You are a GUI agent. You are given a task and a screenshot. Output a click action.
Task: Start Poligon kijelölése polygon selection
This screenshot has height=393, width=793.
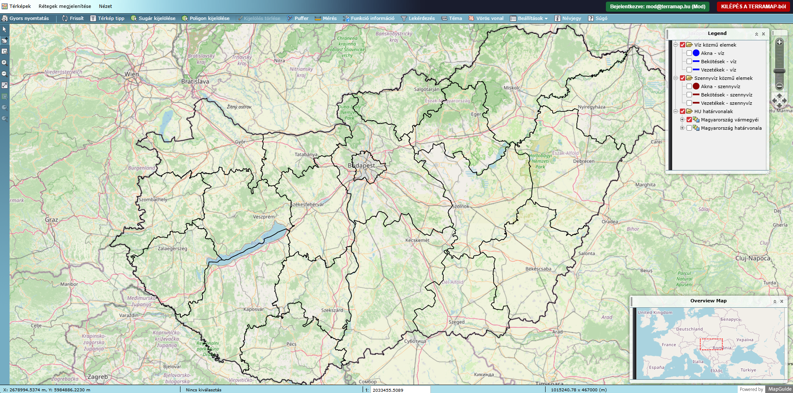205,18
